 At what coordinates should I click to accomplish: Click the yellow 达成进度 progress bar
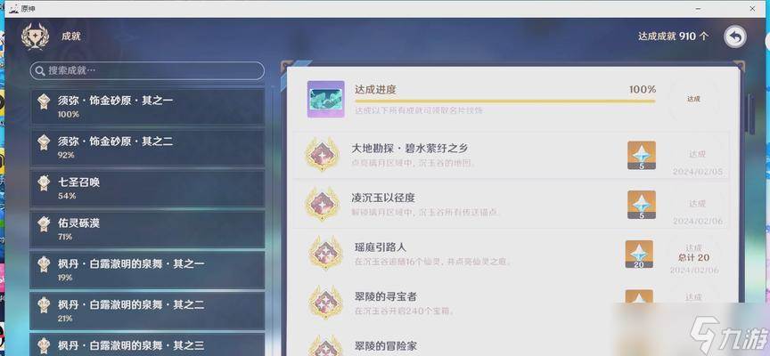click(x=504, y=101)
